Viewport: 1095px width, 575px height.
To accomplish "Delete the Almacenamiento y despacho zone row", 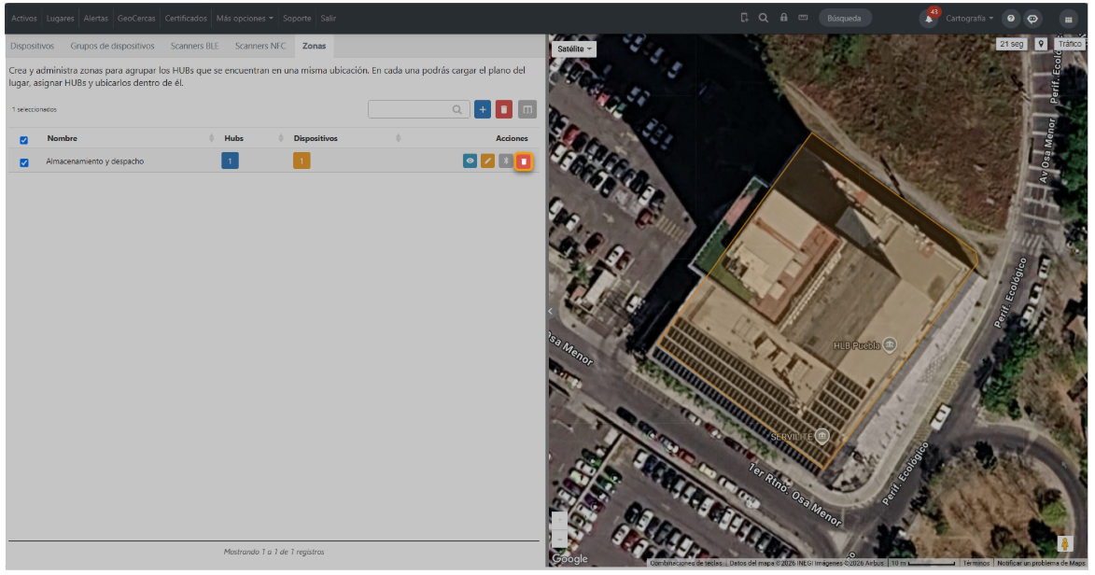I will point(524,161).
